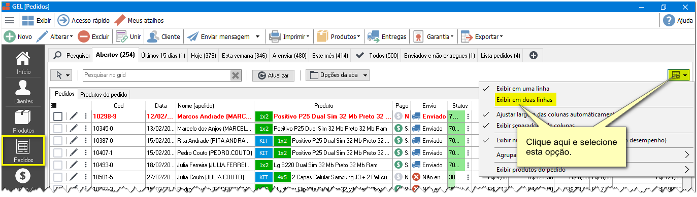Open the cursor selection mode dropdown
The image size is (697, 197).
pos(62,75)
